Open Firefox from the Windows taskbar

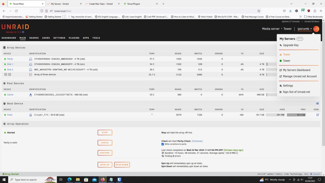pos(103,179)
